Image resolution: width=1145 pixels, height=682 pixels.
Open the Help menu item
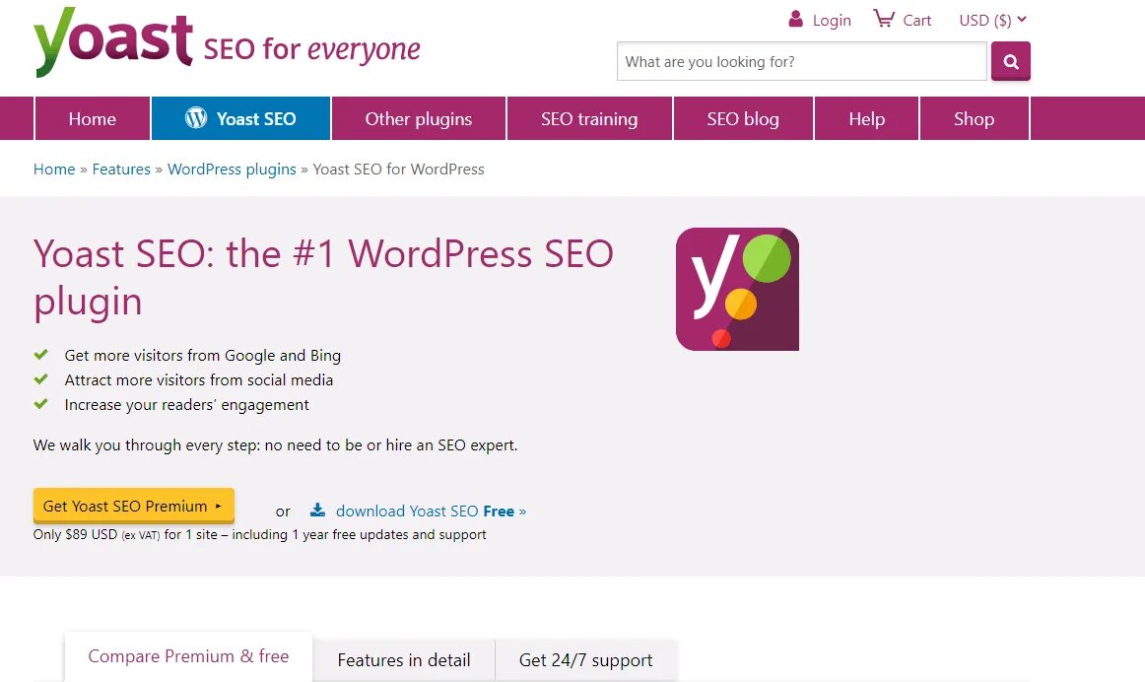point(866,118)
